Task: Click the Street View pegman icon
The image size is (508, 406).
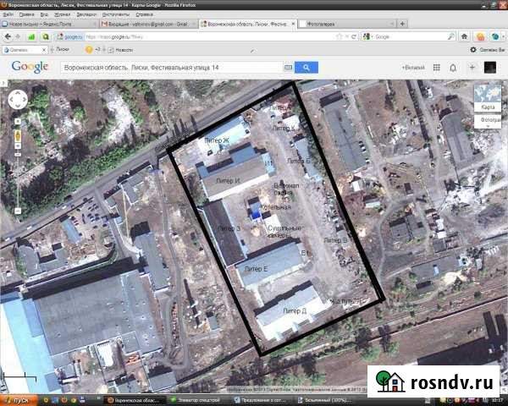Action: pos(17,135)
